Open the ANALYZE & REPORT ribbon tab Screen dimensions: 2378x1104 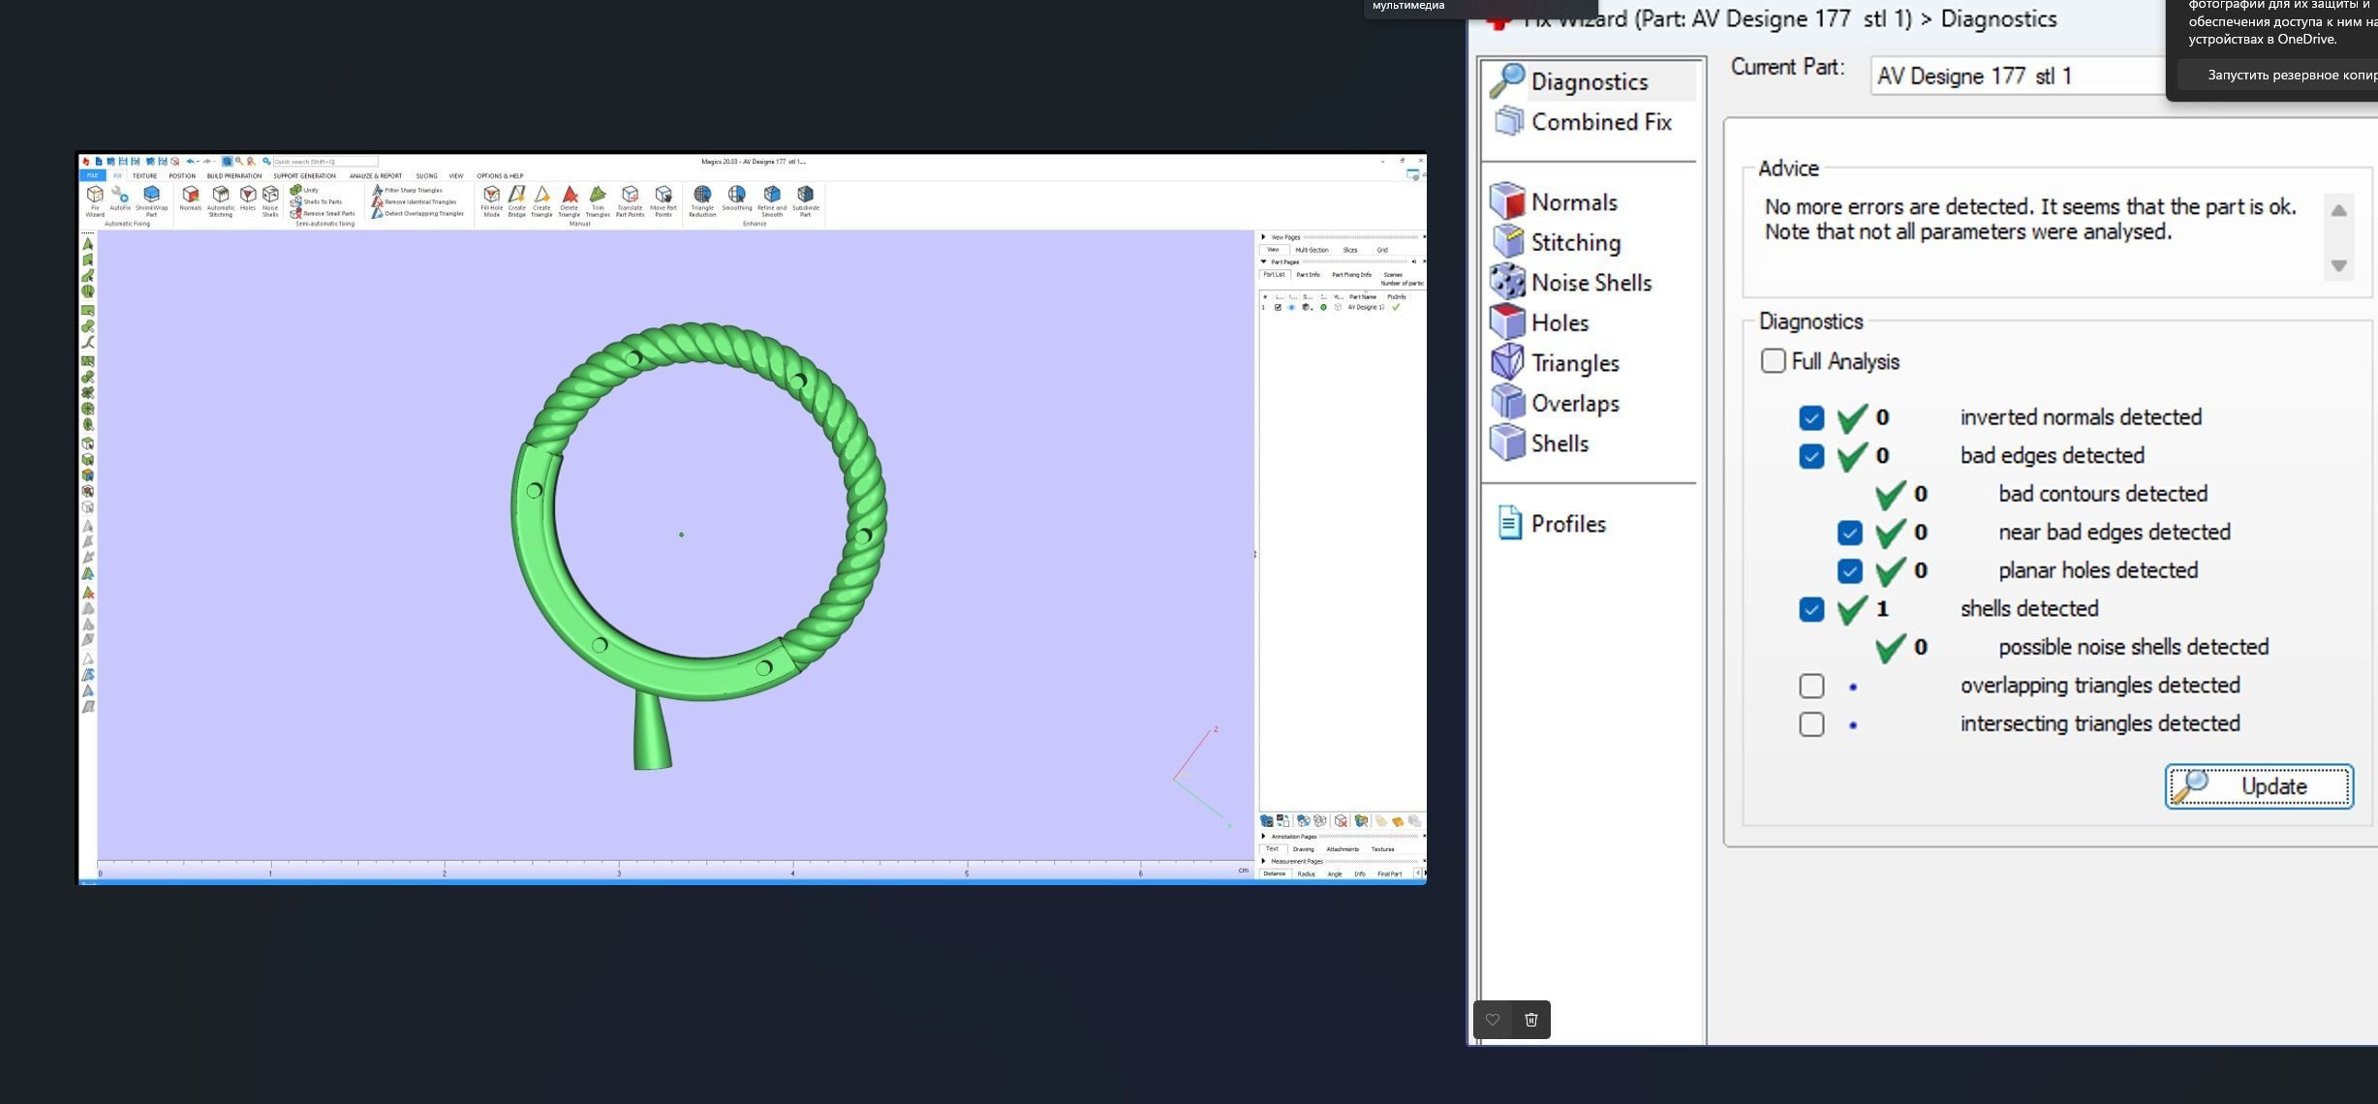375,176
